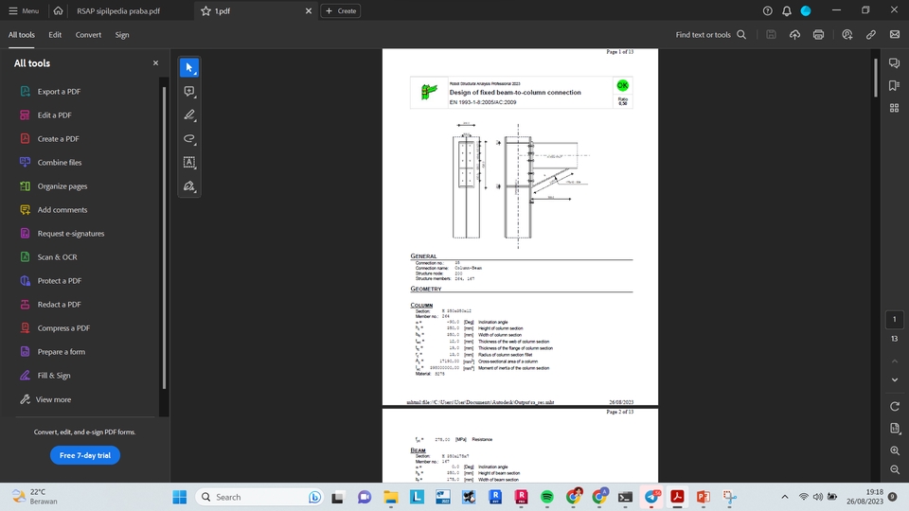The height and width of the screenshot is (511, 909).
Task: Open the Convert tab
Action: click(88, 35)
